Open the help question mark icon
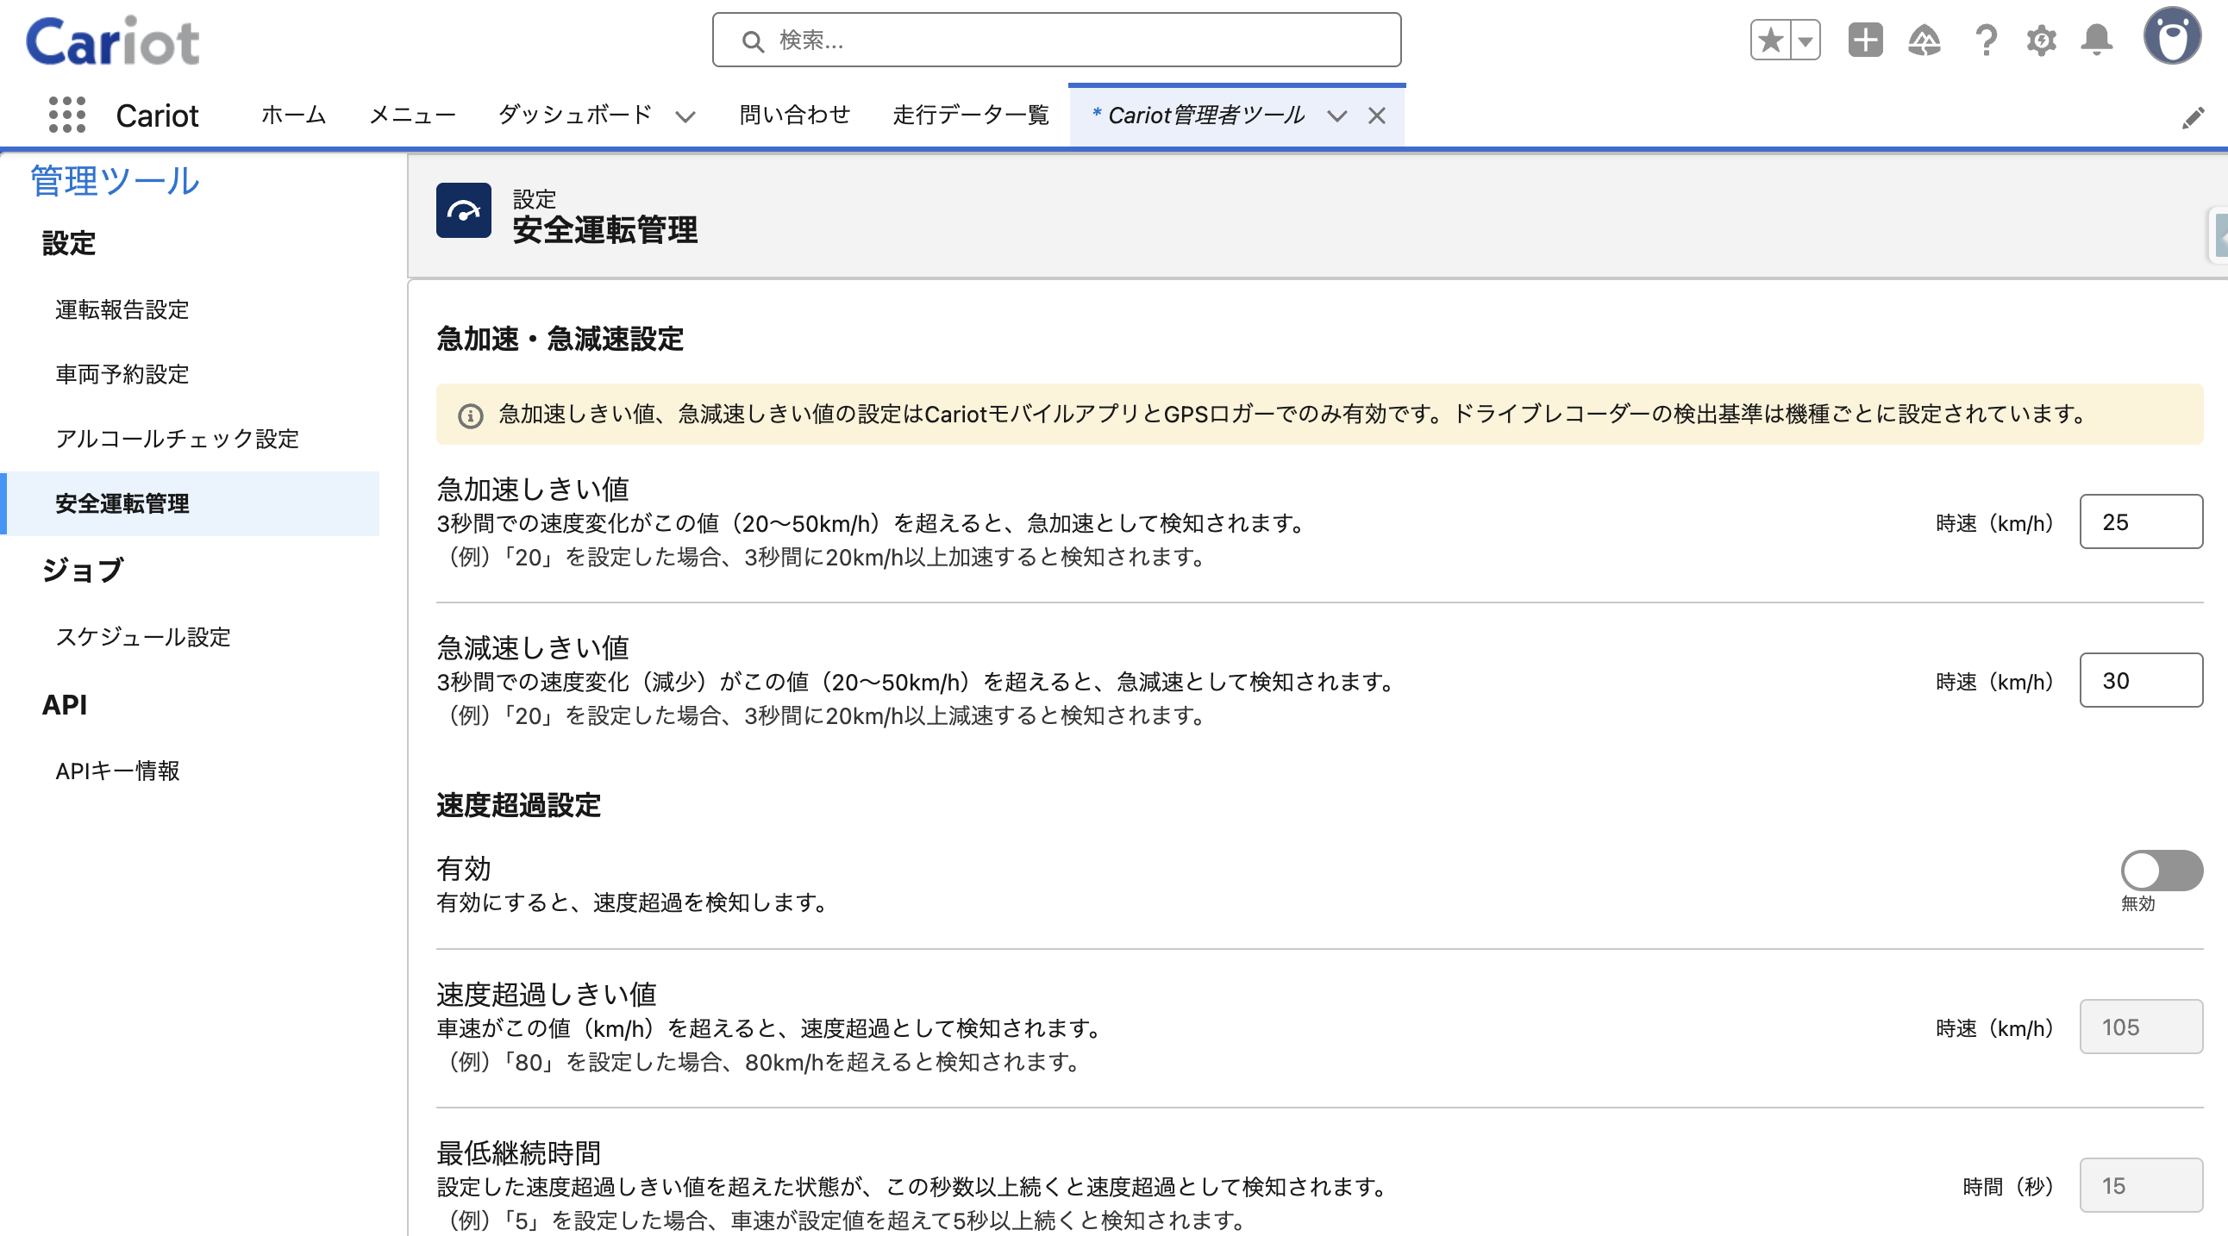Viewport: 2228px width, 1236px height. coord(1986,40)
